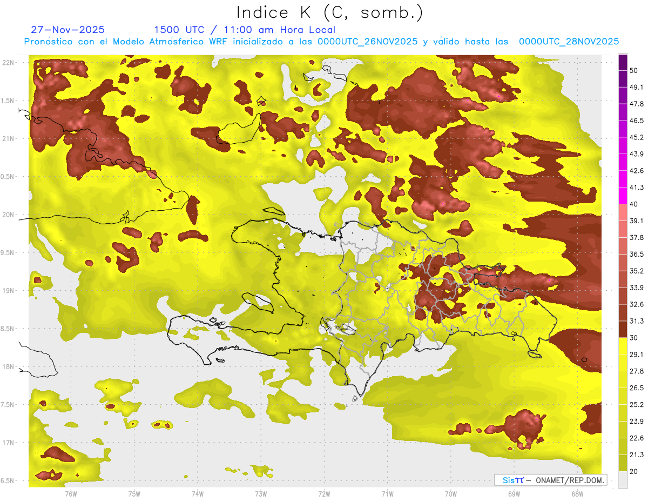Click the magenta swatch between 40 and 41.3
This screenshot has height=501, width=648.
point(623,196)
